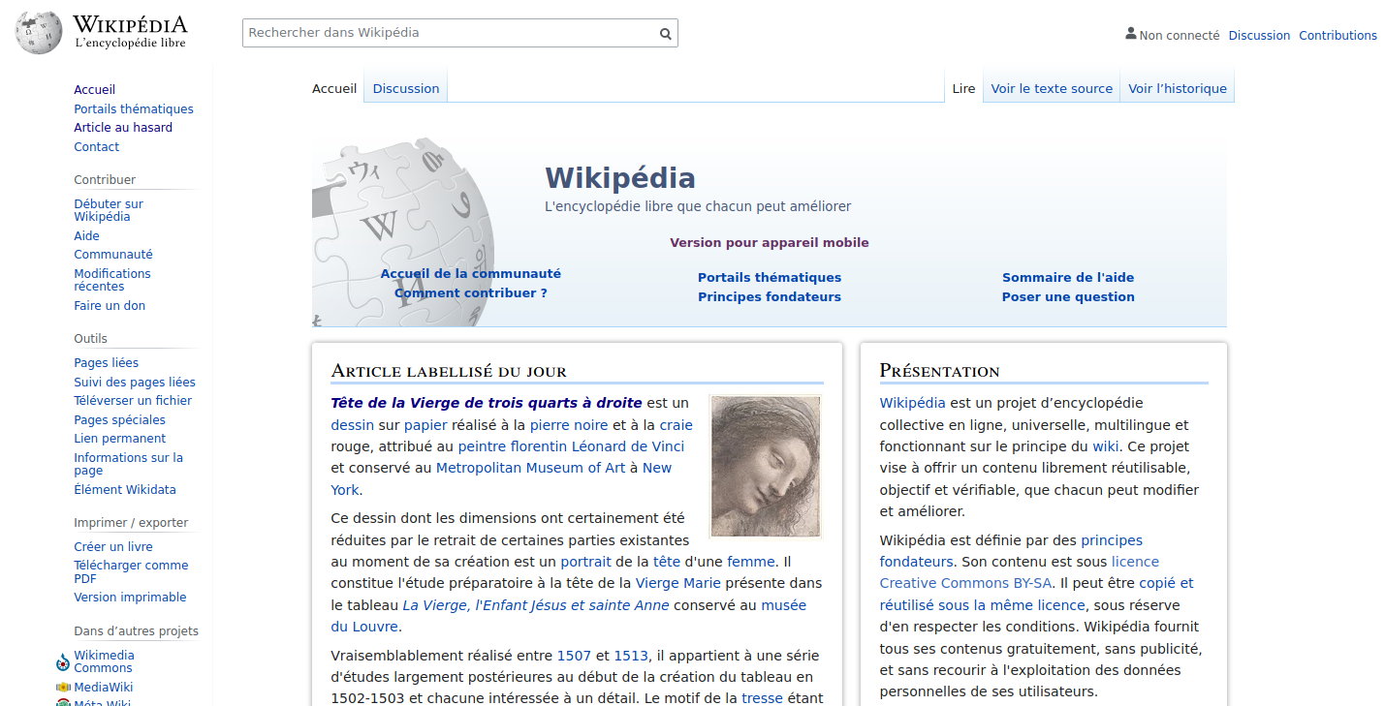
Task: Open the Discussion link beside Non connecté
Action: (1259, 35)
